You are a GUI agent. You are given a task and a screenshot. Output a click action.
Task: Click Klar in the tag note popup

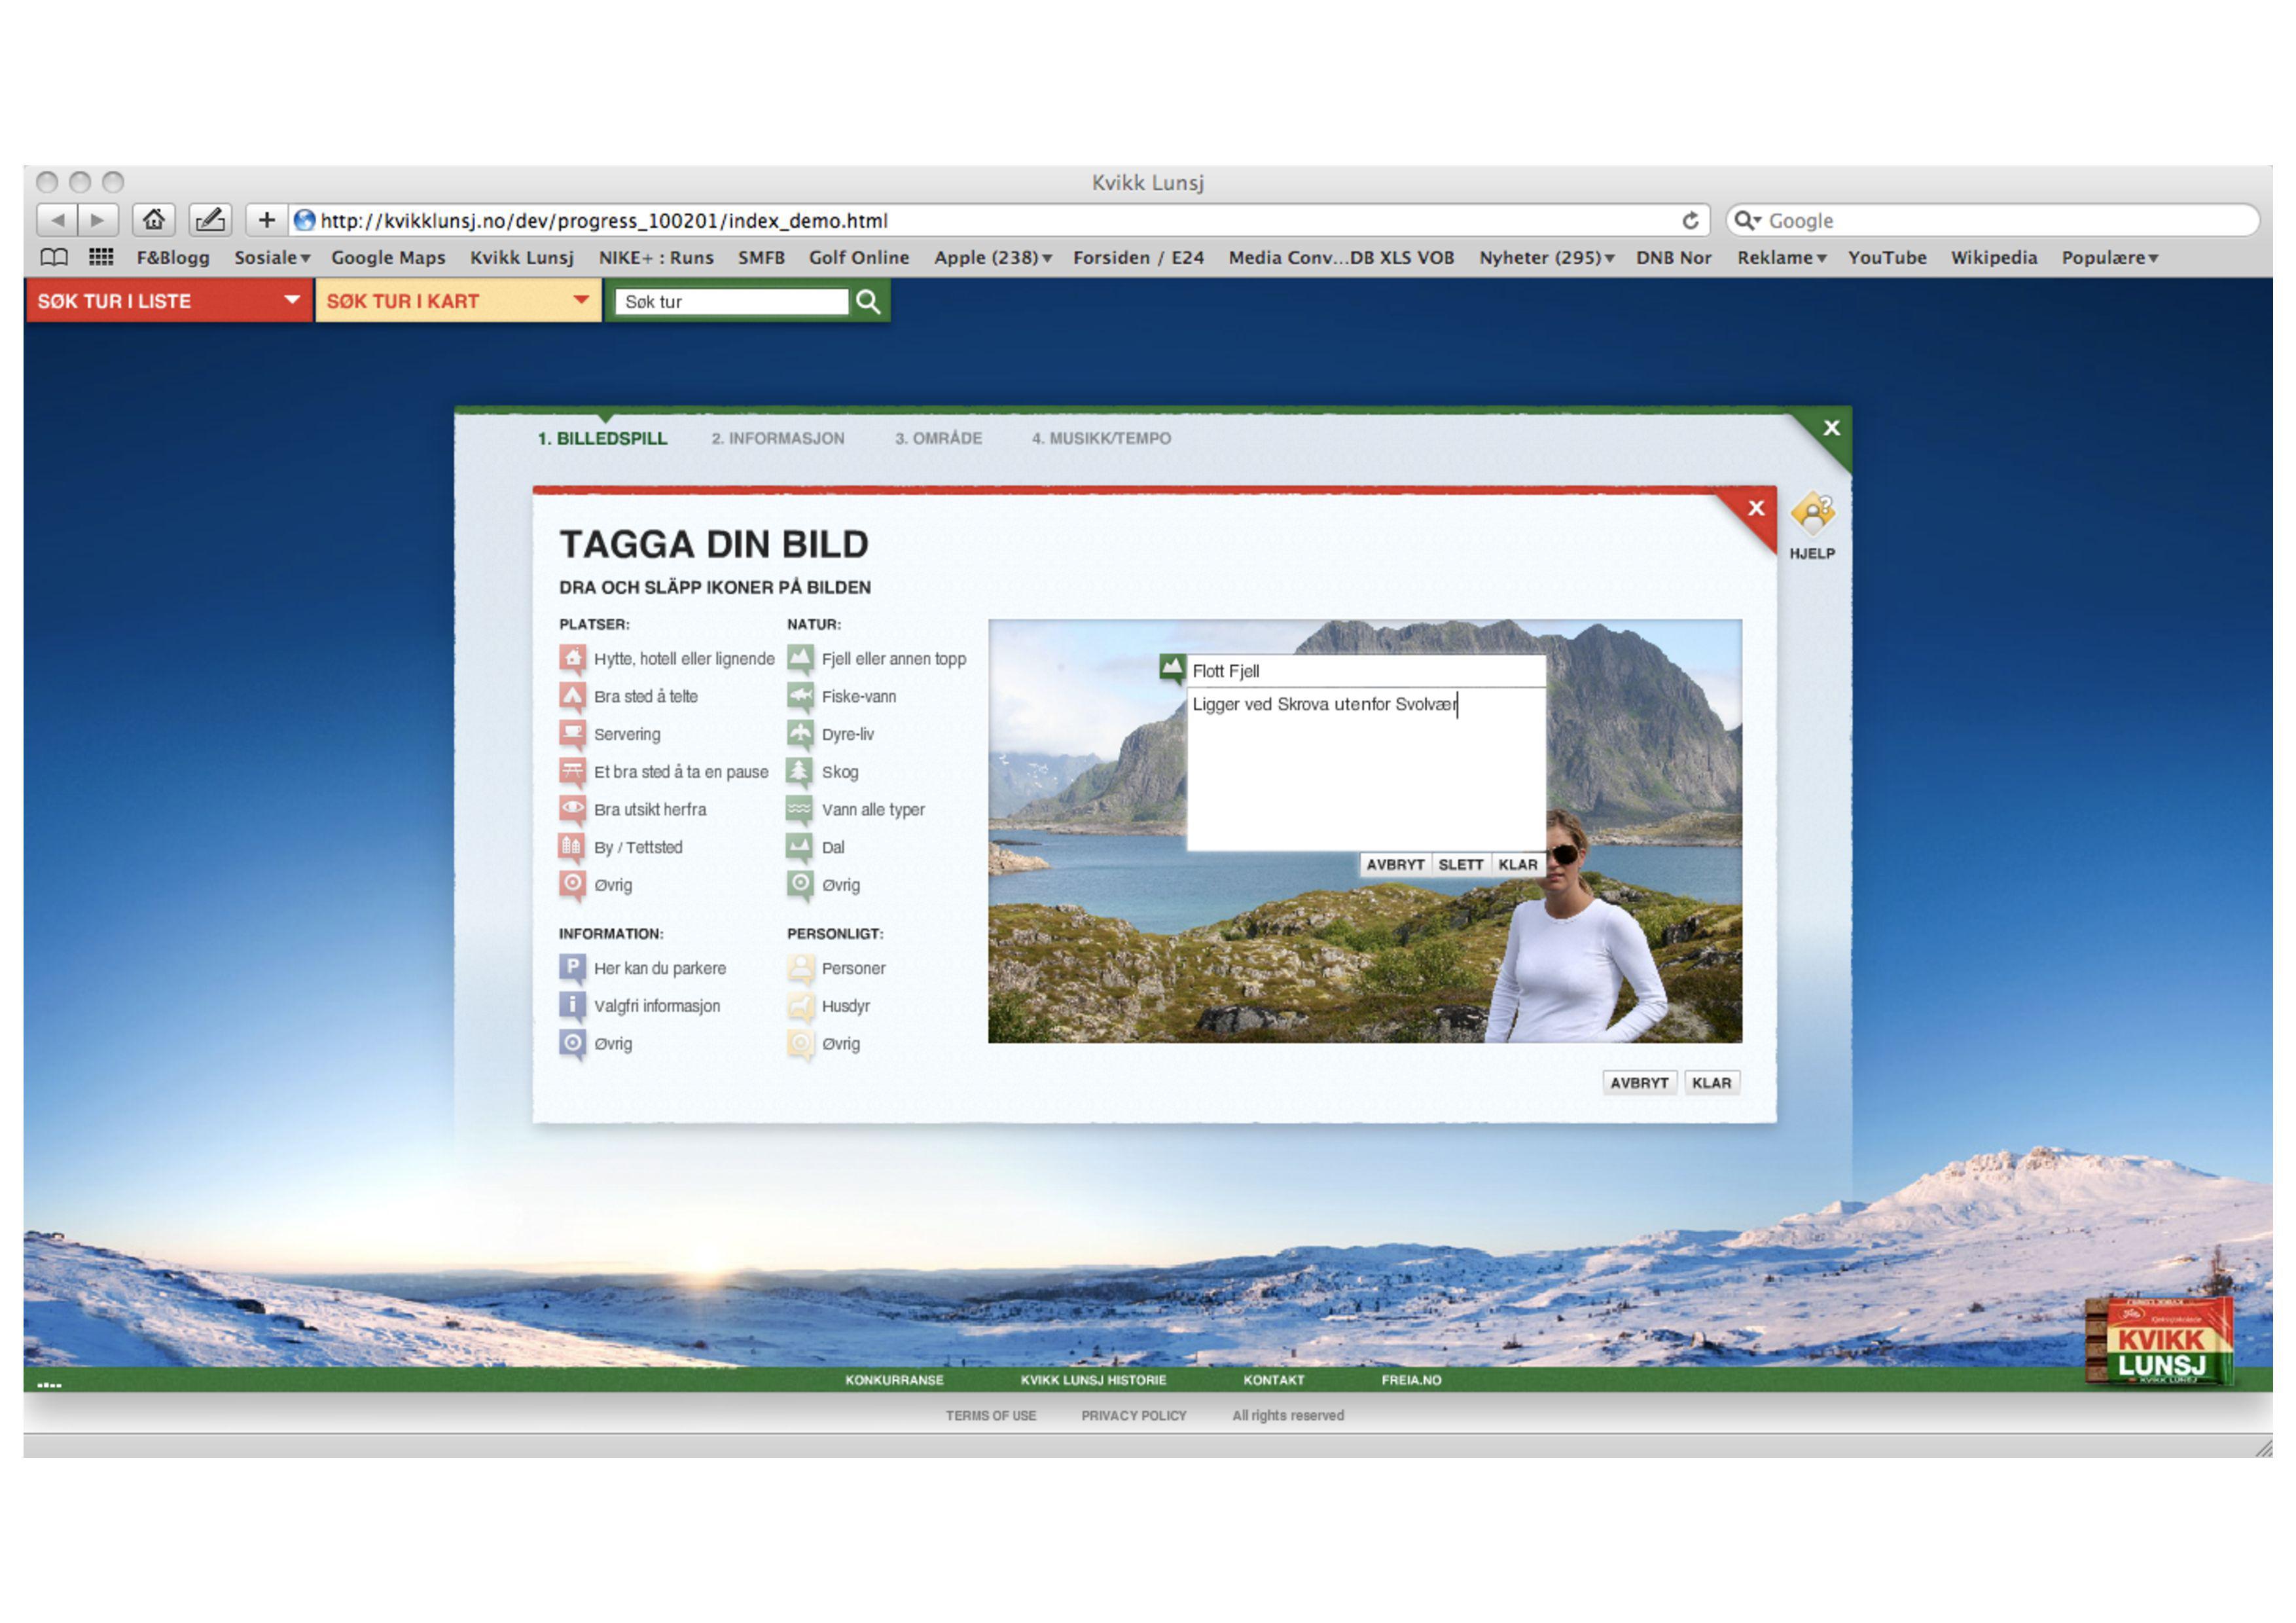pyautogui.click(x=1517, y=865)
